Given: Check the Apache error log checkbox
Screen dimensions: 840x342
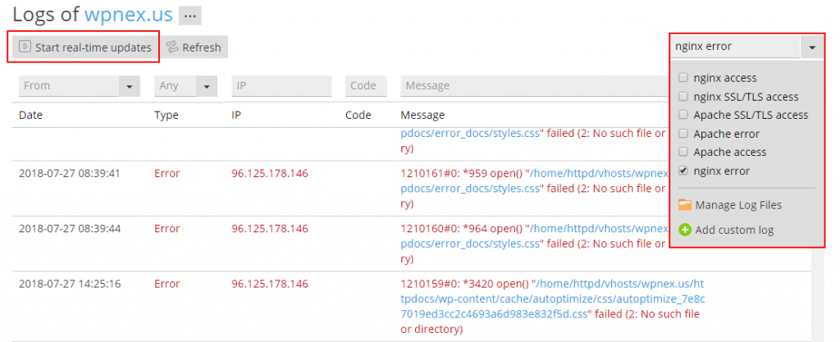Looking at the screenshot, I should pyautogui.click(x=683, y=134).
